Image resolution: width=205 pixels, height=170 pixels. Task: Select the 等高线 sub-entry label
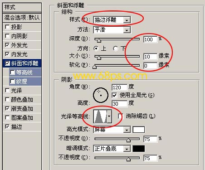coord(24,73)
